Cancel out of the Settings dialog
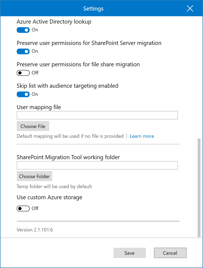 click(x=170, y=253)
